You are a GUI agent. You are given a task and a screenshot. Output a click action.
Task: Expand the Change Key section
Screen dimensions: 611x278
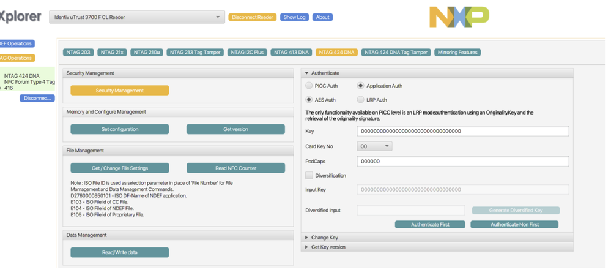[x=437, y=238]
